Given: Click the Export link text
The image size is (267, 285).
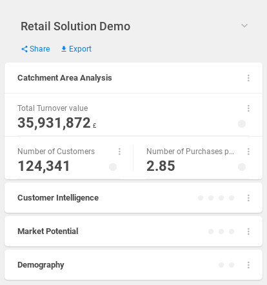Looking at the screenshot, I should pyautogui.click(x=80, y=49).
